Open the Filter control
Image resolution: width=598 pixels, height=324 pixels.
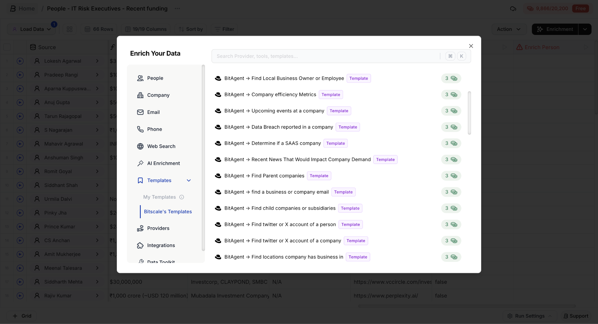coord(224,29)
